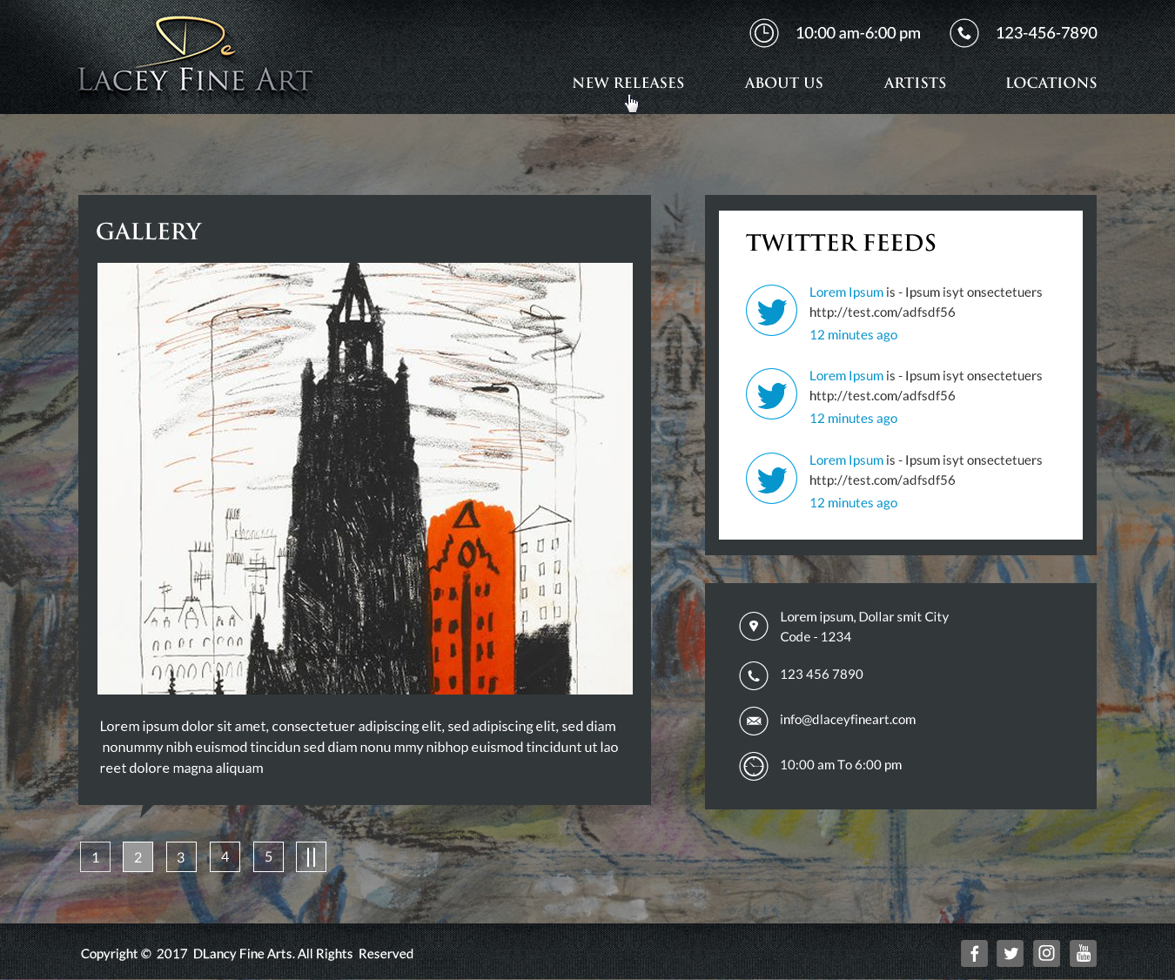This screenshot has height=980, width=1175.
Task: Show gallery slide 4
Action: (225, 857)
